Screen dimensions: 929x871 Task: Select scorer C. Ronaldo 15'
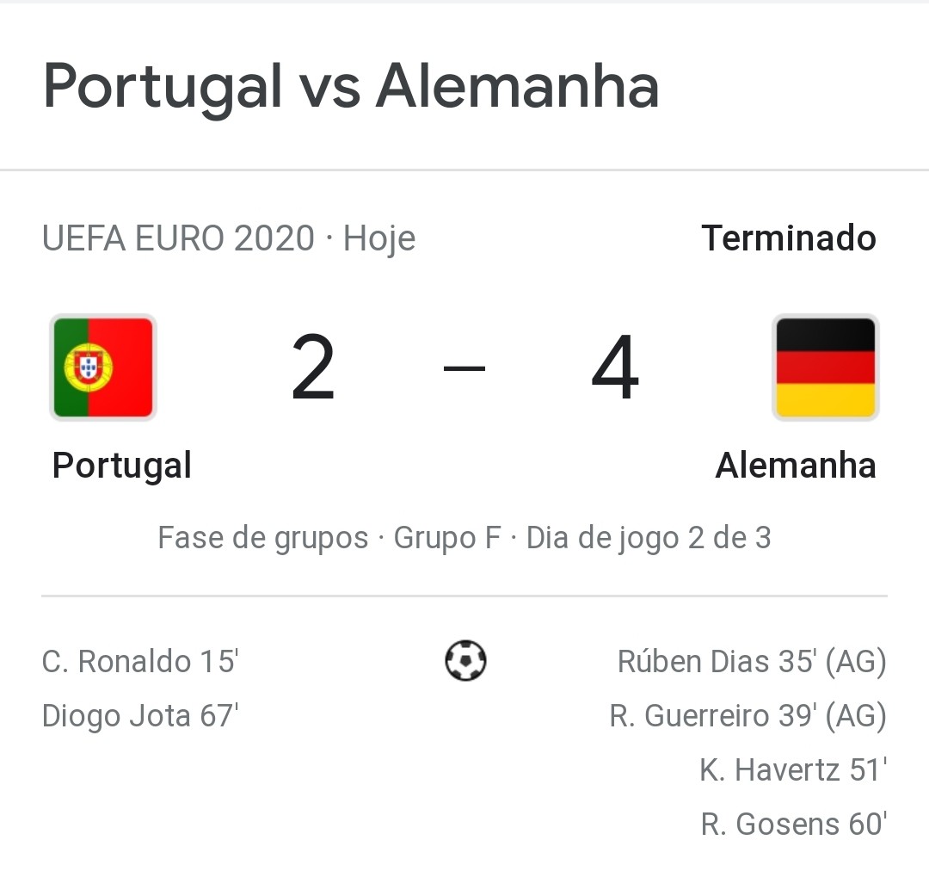[x=140, y=661]
